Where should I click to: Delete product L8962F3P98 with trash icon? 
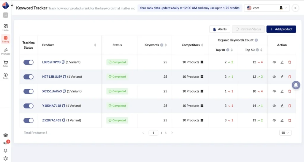tap(290, 62)
